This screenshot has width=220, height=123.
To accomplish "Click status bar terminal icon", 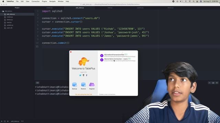I will click(x=5, y=121).
